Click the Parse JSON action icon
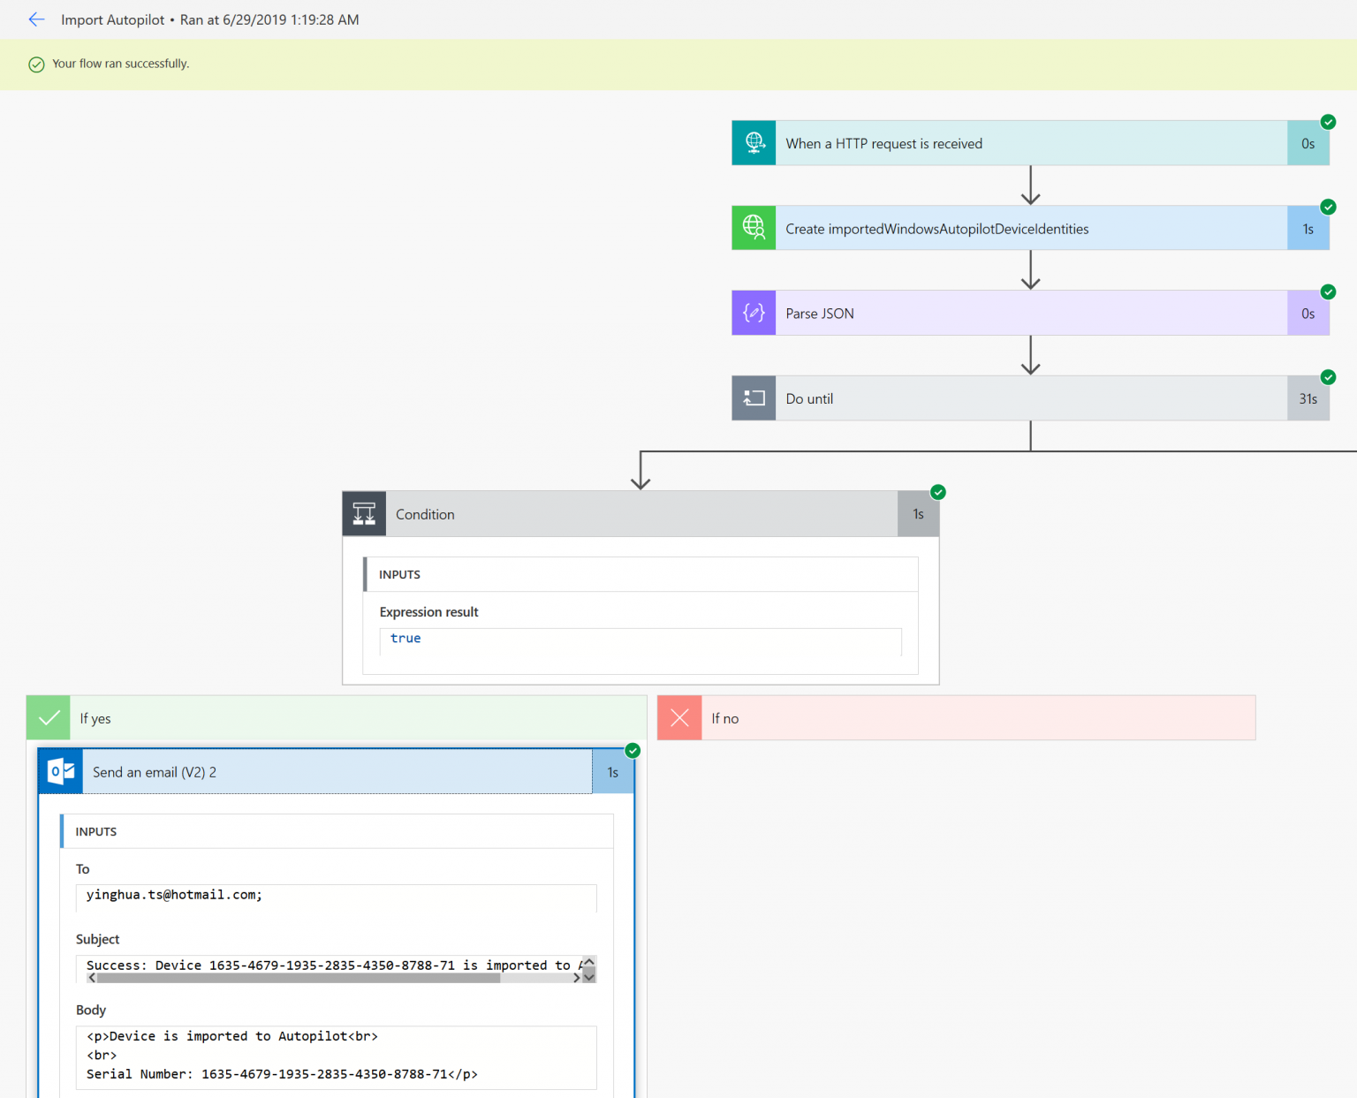Viewport: 1357px width, 1098px height. (754, 313)
